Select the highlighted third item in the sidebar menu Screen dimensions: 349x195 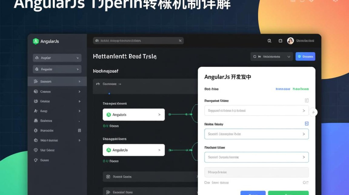coord(57,81)
